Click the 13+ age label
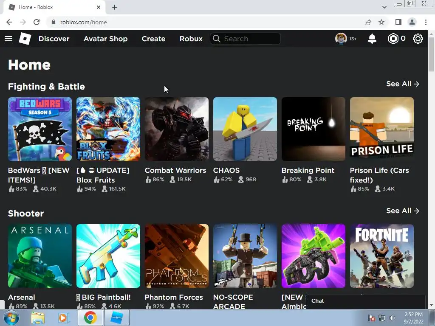 coord(353,39)
